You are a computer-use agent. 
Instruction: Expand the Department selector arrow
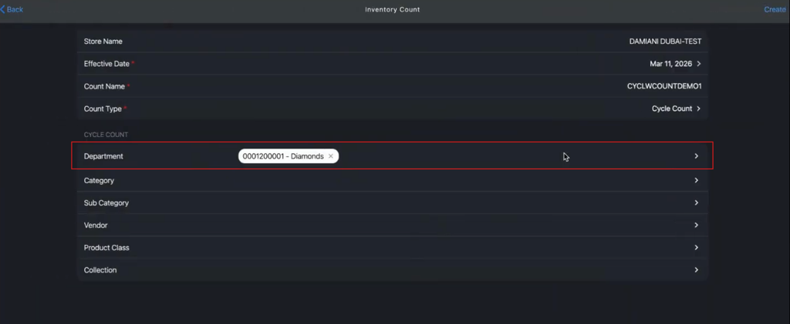tap(697, 156)
